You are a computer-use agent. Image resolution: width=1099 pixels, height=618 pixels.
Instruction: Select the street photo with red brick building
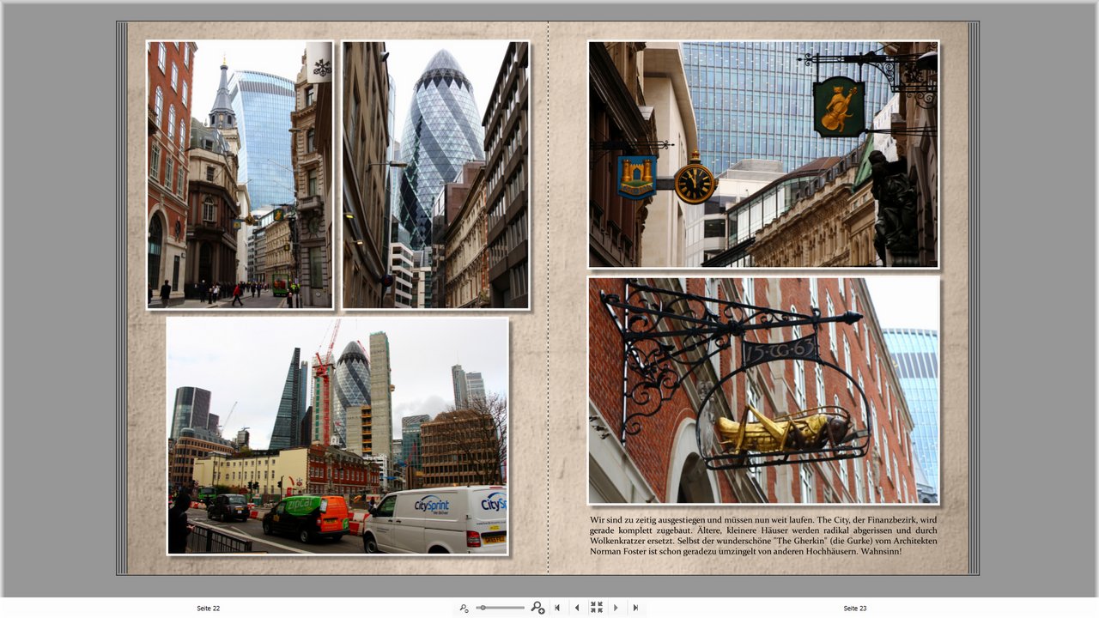pyautogui.click(x=240, y=175)
